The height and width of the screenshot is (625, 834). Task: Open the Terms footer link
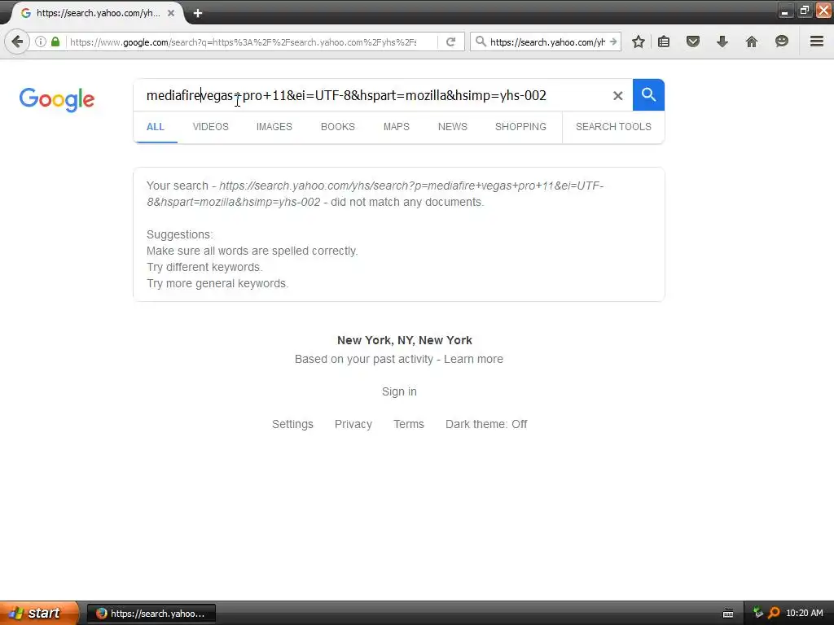[409, 424]
